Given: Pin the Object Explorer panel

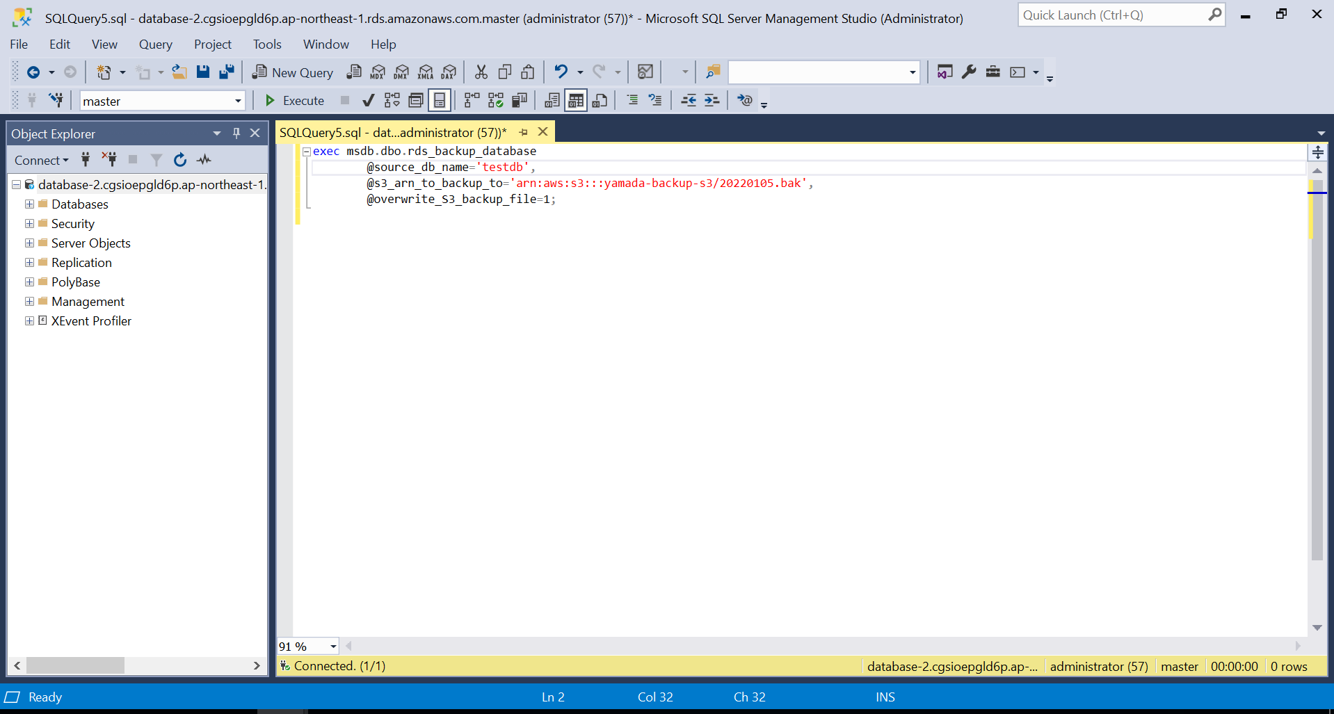Looking at the screenshot, I should 236,133.
